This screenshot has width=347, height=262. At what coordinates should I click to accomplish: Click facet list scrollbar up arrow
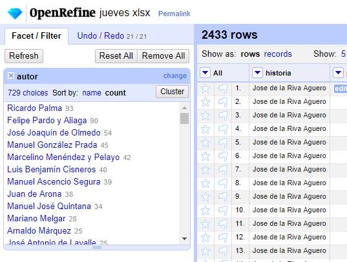click(x=184, y=108)
